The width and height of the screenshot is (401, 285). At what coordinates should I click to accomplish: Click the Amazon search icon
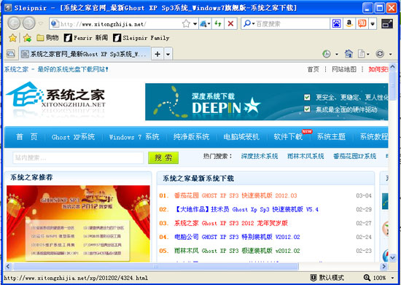pos(349,24)
